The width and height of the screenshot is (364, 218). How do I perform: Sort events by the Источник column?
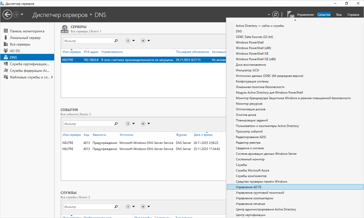coord(126,135)
